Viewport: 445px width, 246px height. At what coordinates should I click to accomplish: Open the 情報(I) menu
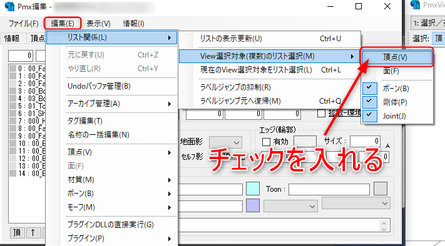(133, 24)
